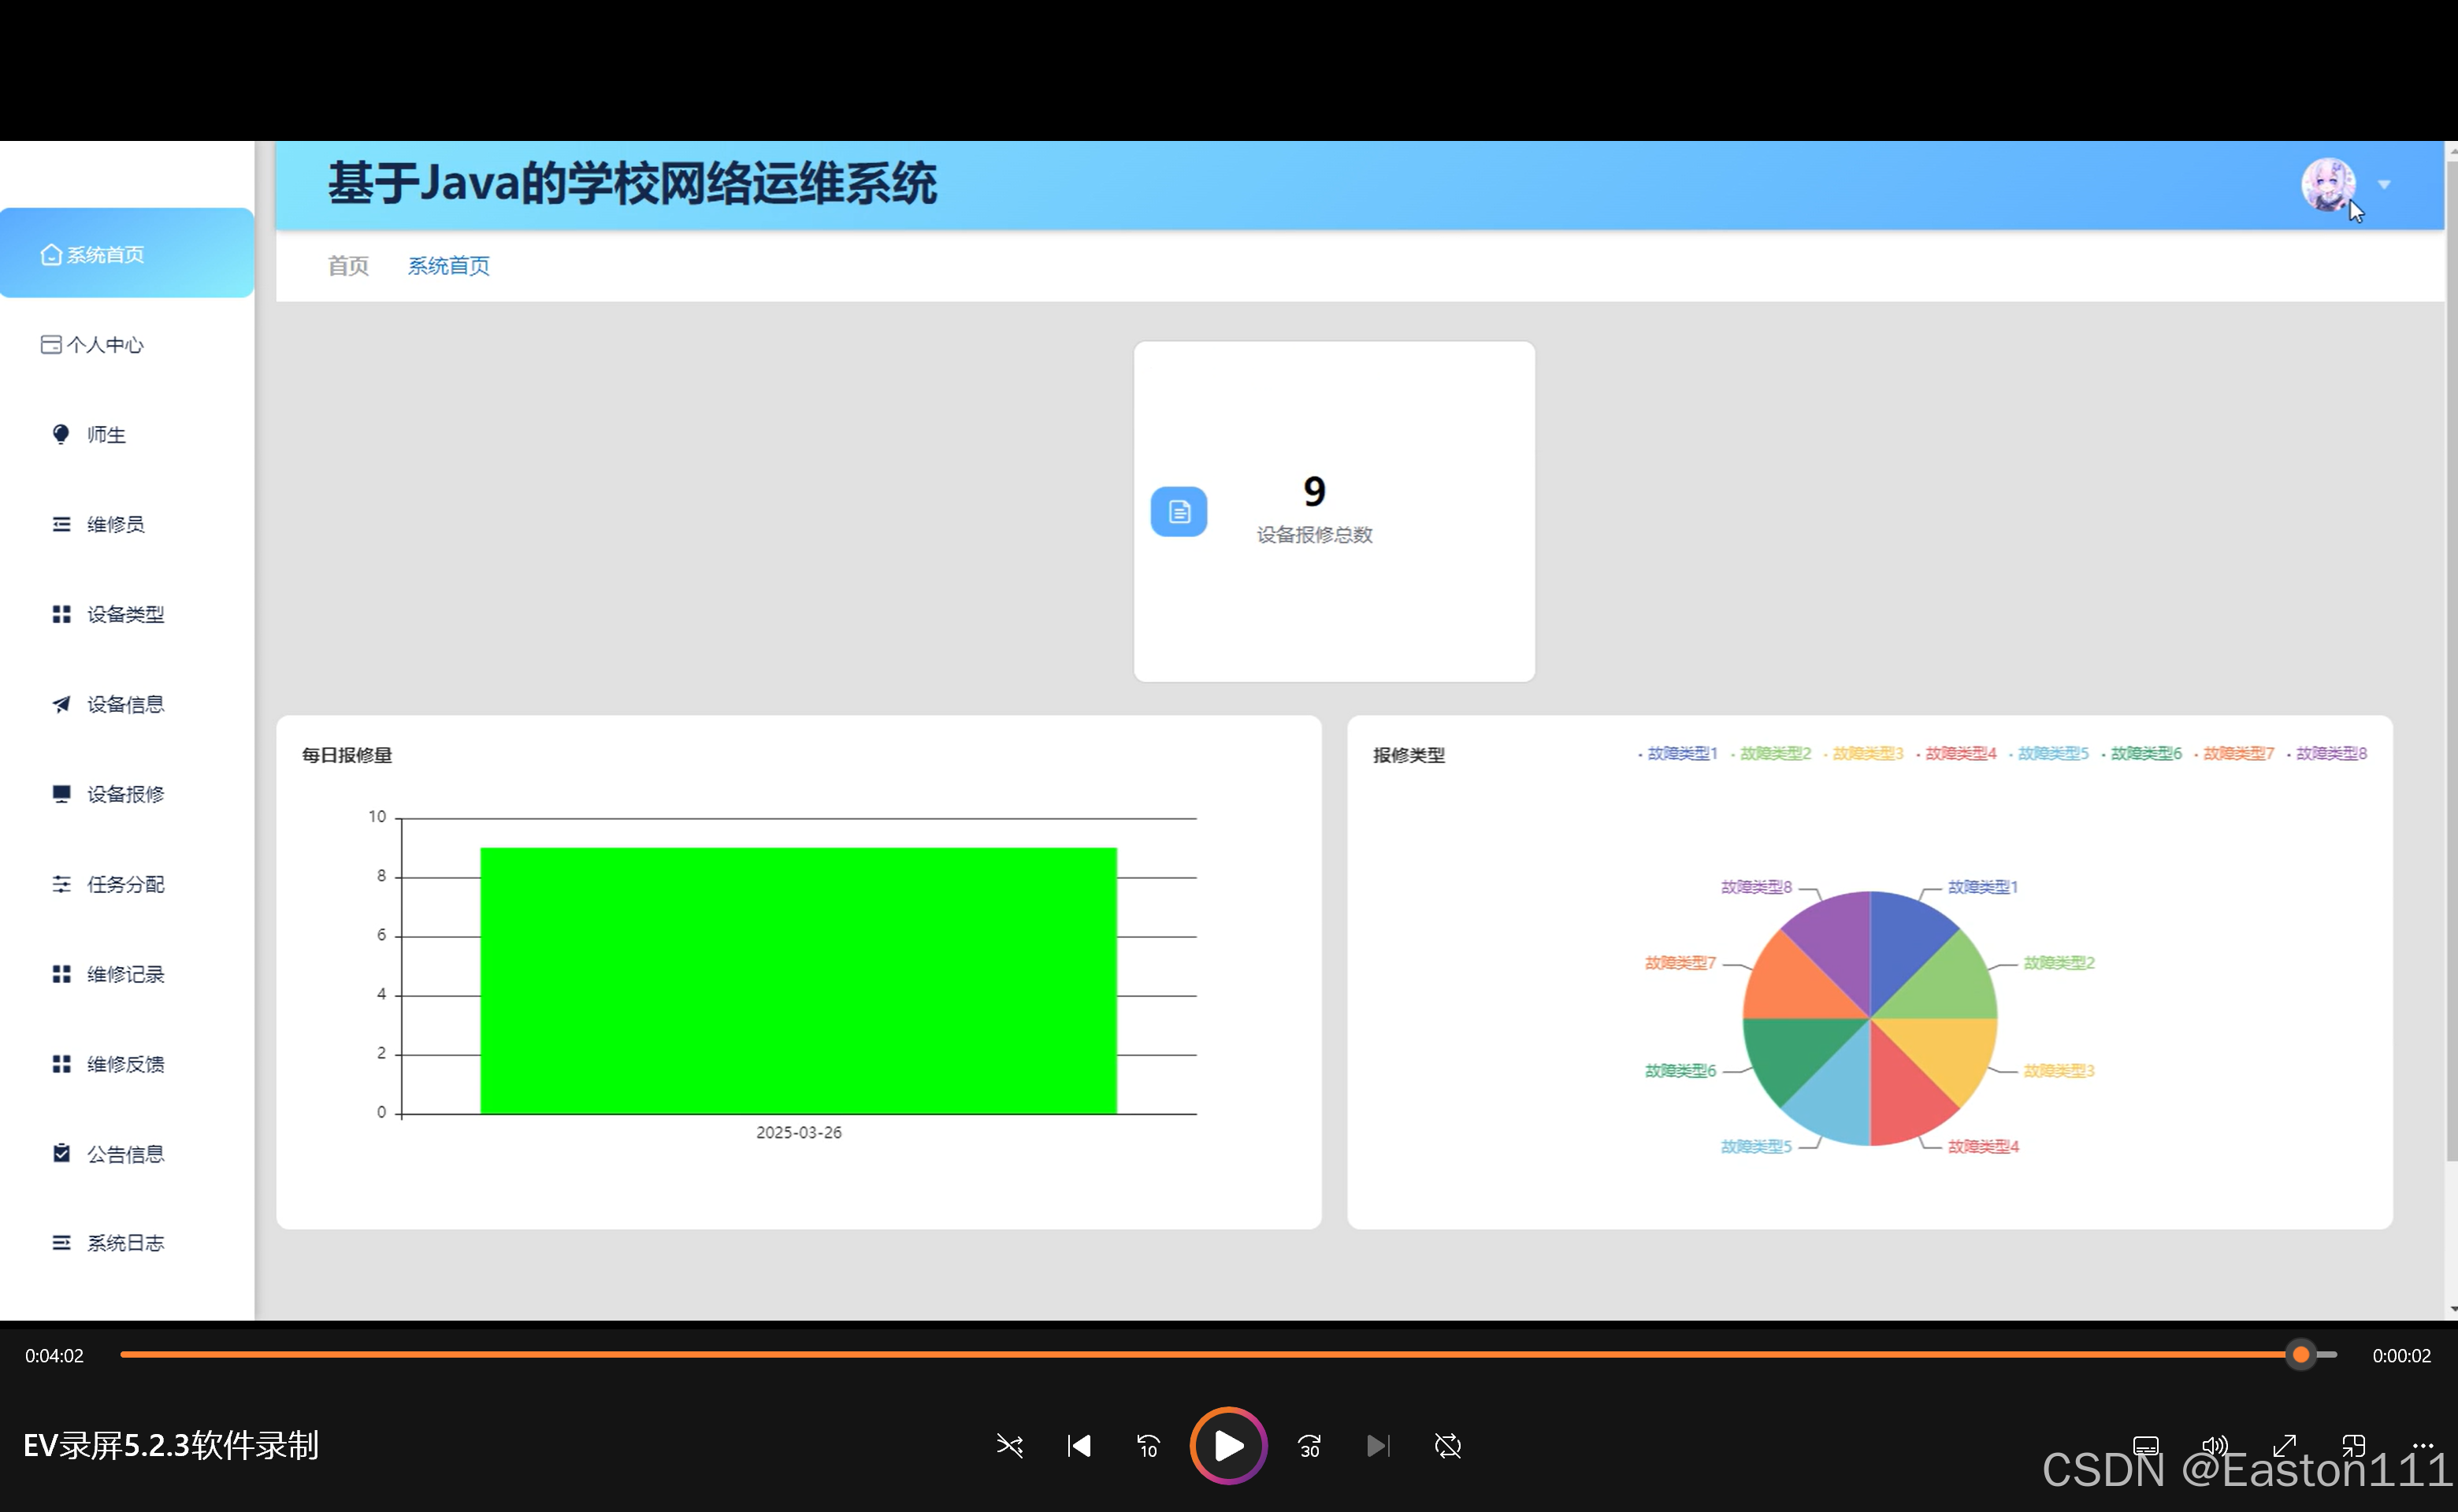Toggle 故障类型1 in the pie legend
Viewport: 2458px width, 1512px height.
point(1678,754)
